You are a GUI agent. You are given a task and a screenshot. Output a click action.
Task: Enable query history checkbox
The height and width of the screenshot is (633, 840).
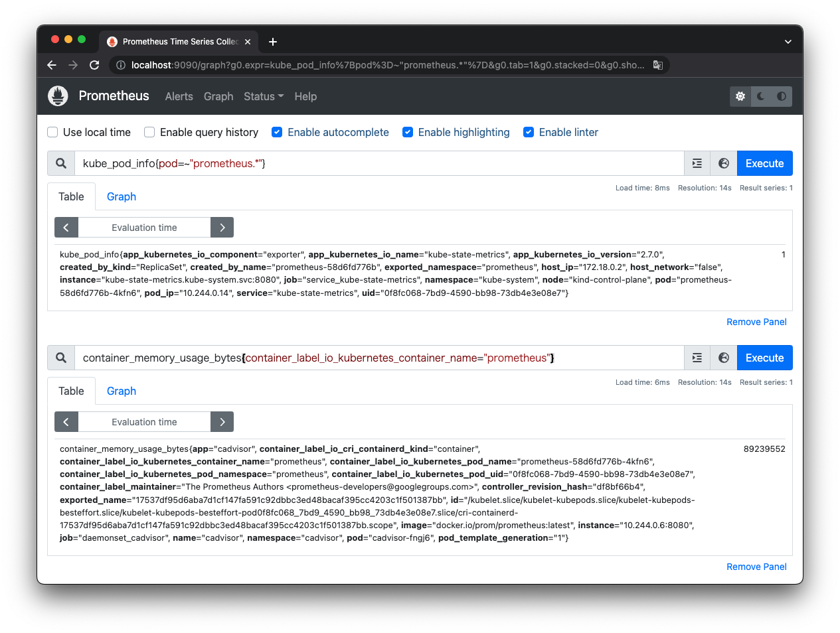[149, 132]
